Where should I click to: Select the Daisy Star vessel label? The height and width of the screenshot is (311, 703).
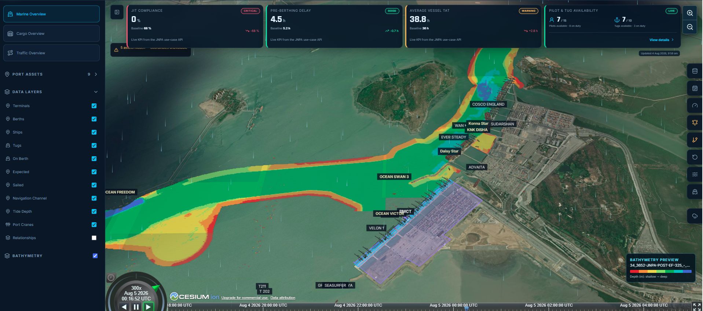(x=449, y=151)
